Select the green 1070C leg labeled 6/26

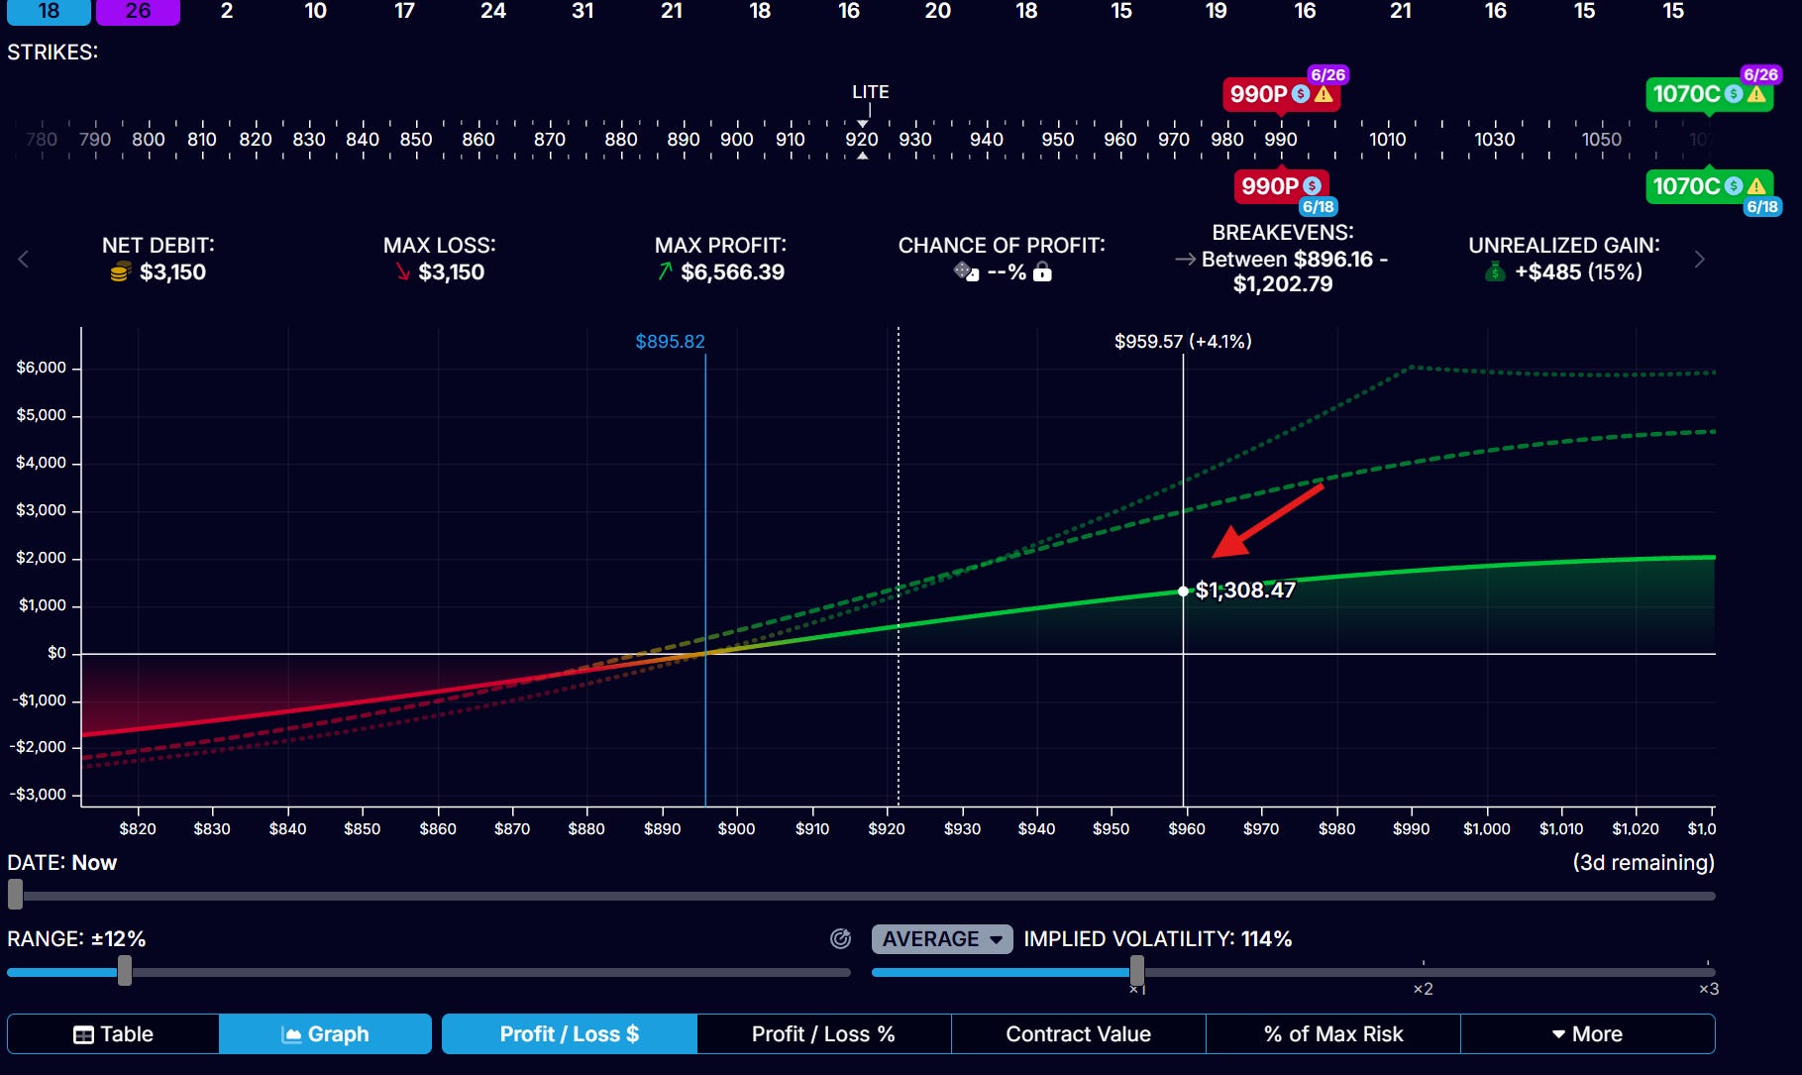(1709, 93)
